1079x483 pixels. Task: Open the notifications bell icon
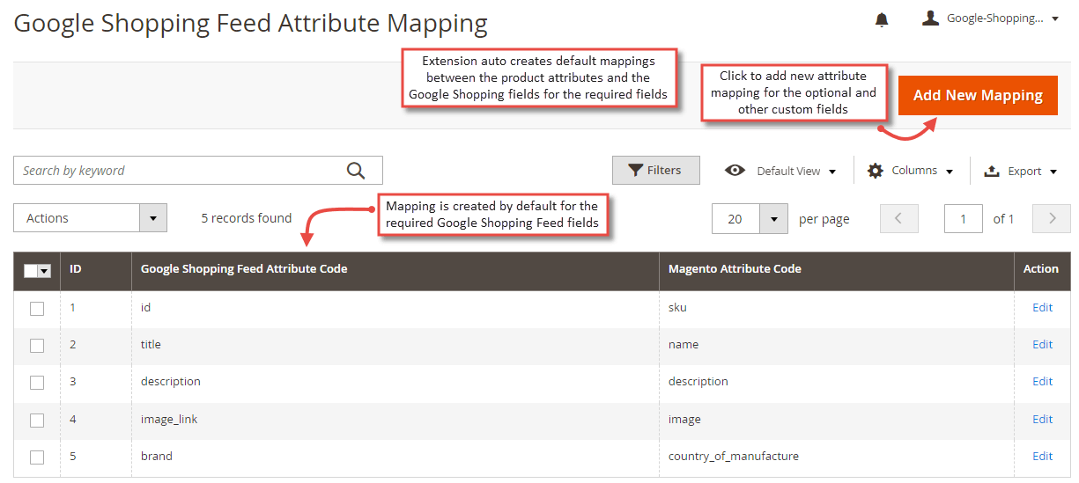[882, 19]
